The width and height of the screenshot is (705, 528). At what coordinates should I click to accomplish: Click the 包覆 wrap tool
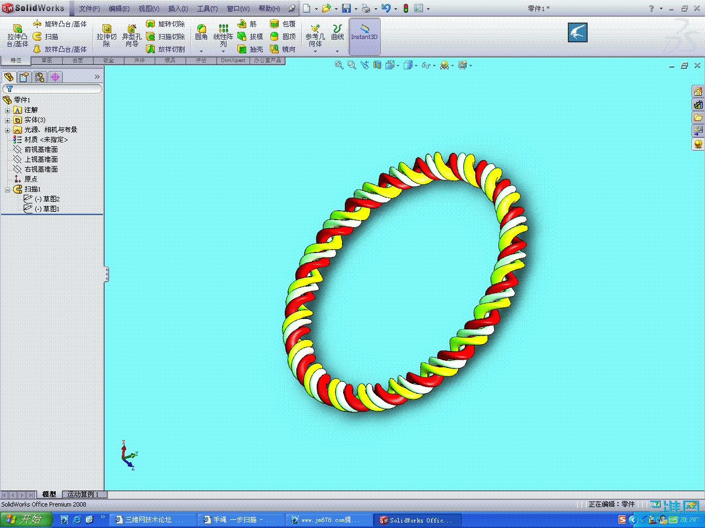283,24
